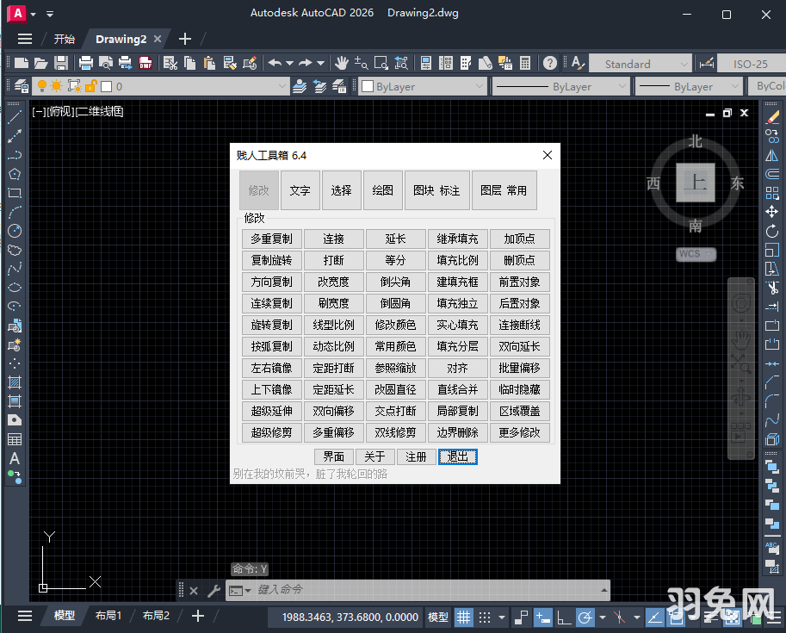Click the Help question mark icon on the toolbar

pos(549,62)
